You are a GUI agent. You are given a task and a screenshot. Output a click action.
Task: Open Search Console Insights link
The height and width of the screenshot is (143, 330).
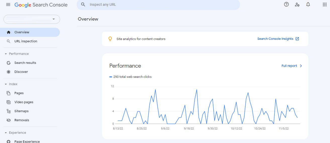[278, 39]
